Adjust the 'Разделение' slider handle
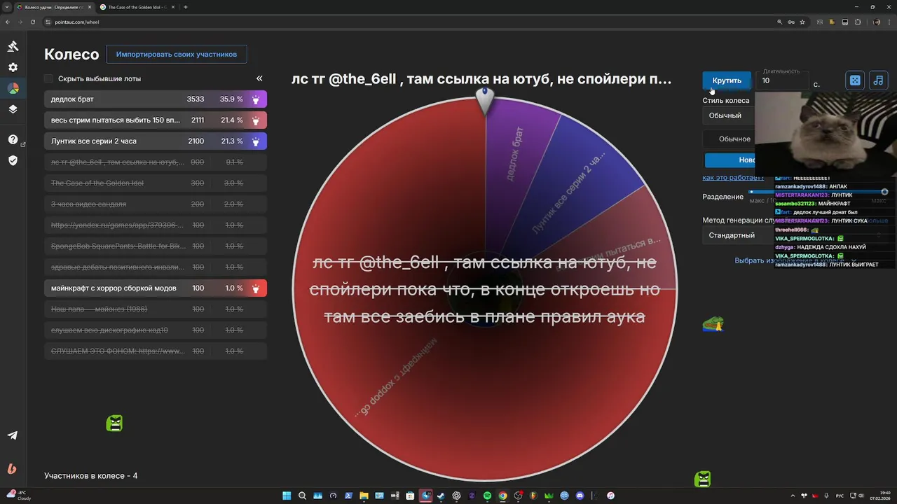Image resolution: width=897 pixels, height=504 pixels. click(x=884, y=192)
